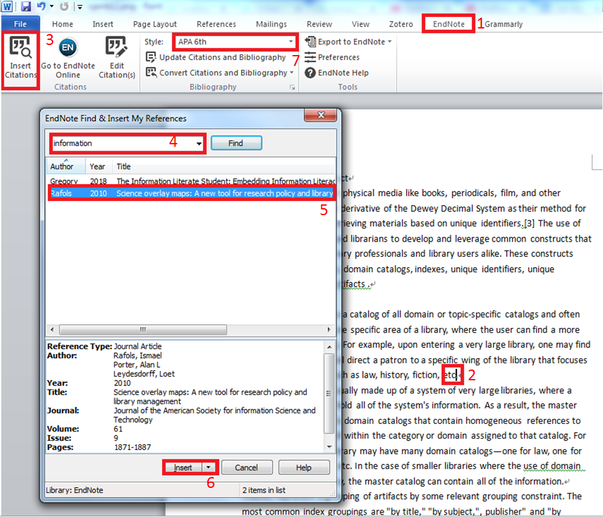Click 'Leydesdorff, Loet' author text
The image size is (603, 517).
(x=144, y=374)
